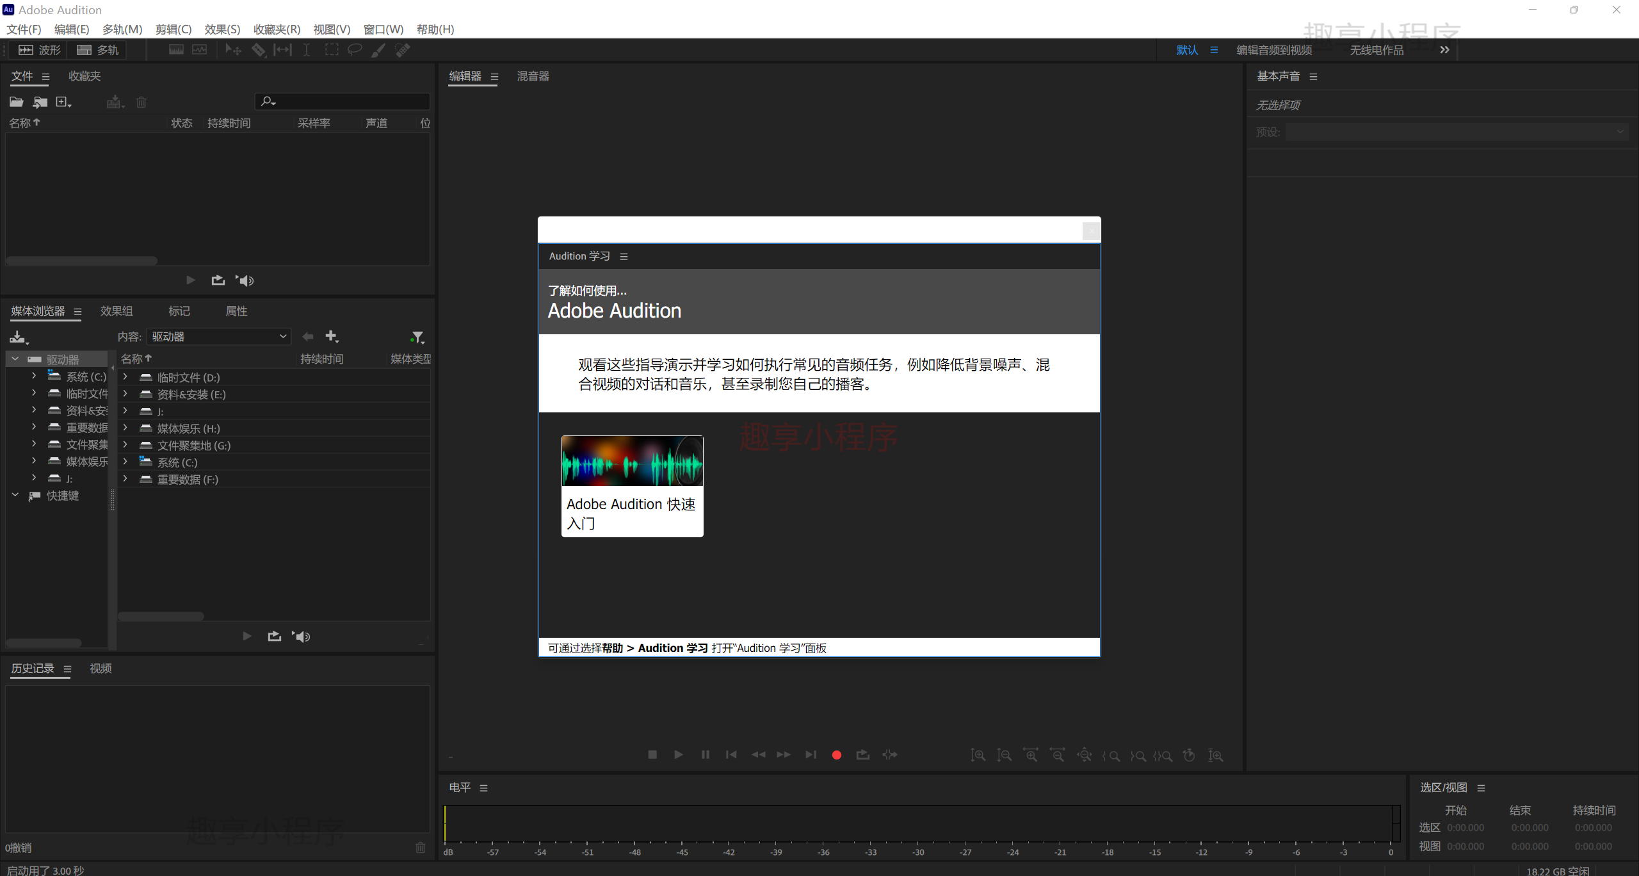Image resolution: width=1639 pixels, height=876 pixels.
Task: Select 编辑音频到视频 workspace
Action: pyautogui.click(x=1274, y=50)
